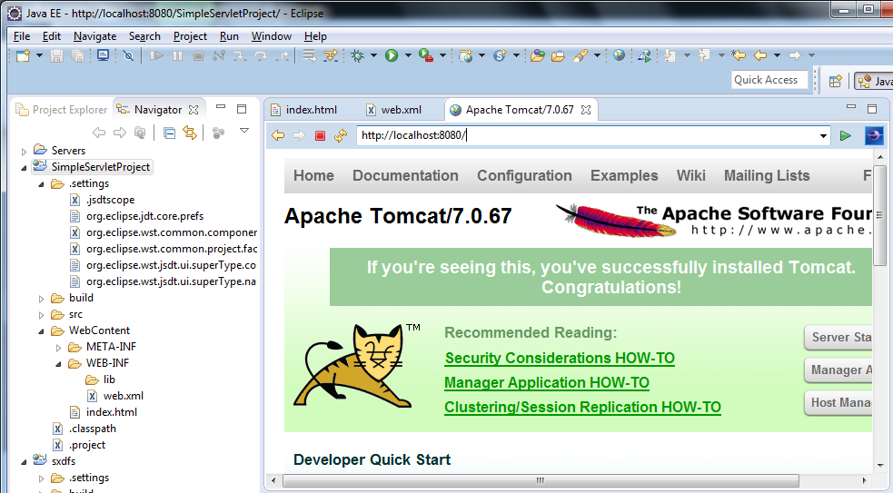Viewport: 893px width, 493px height.
Task: Switch to the index.html editor tab
Action: 304,109
